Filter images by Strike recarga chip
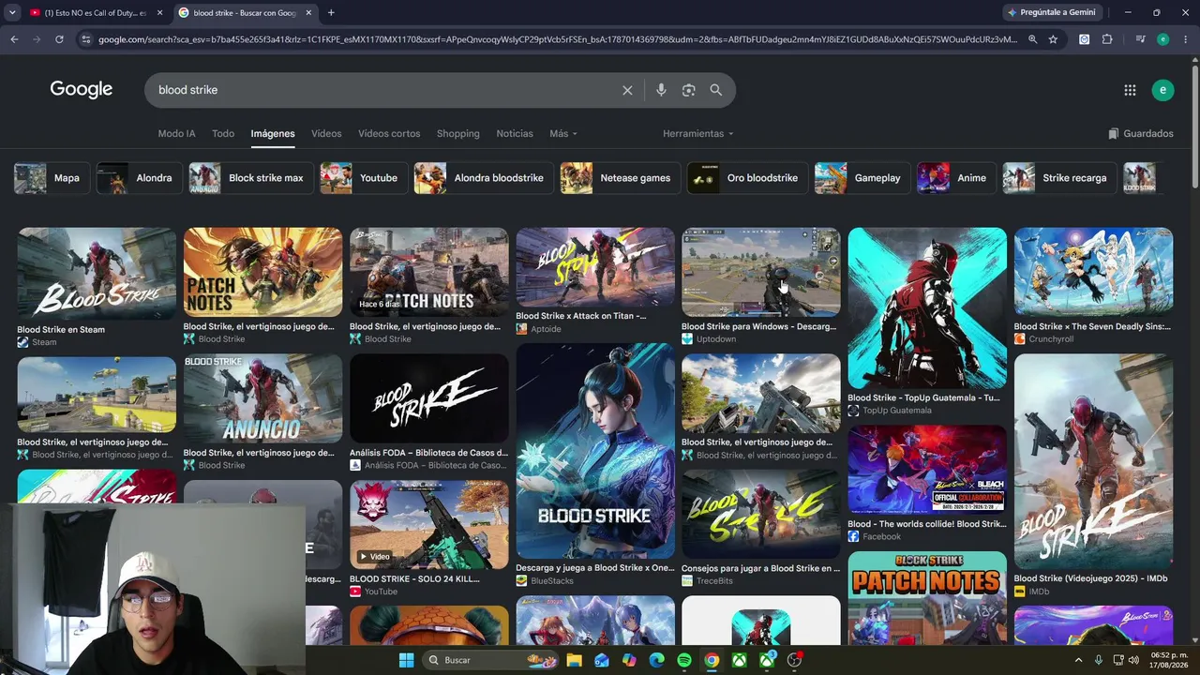 coord(1059,178)
